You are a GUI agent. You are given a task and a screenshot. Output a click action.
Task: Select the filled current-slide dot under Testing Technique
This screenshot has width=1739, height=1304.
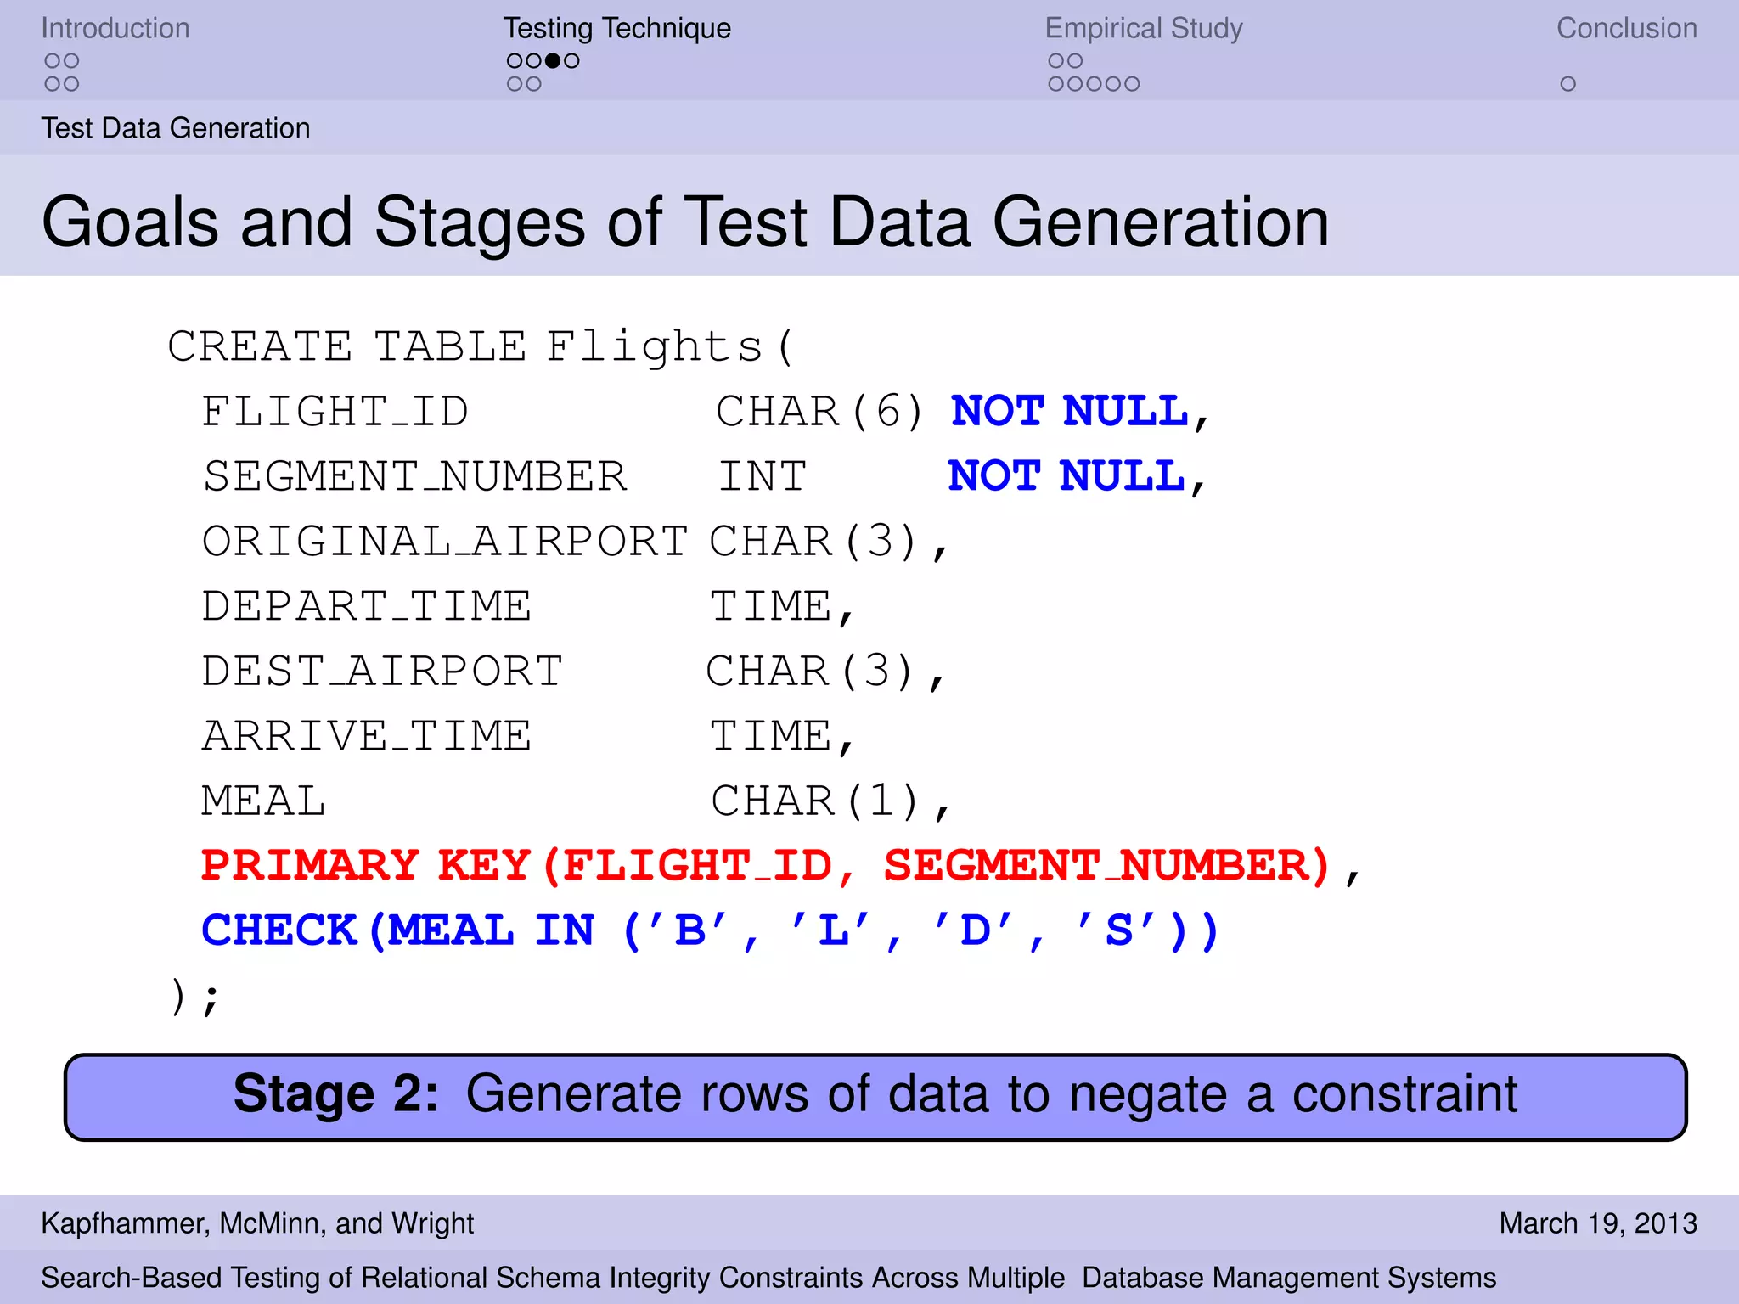coord(553,61)
